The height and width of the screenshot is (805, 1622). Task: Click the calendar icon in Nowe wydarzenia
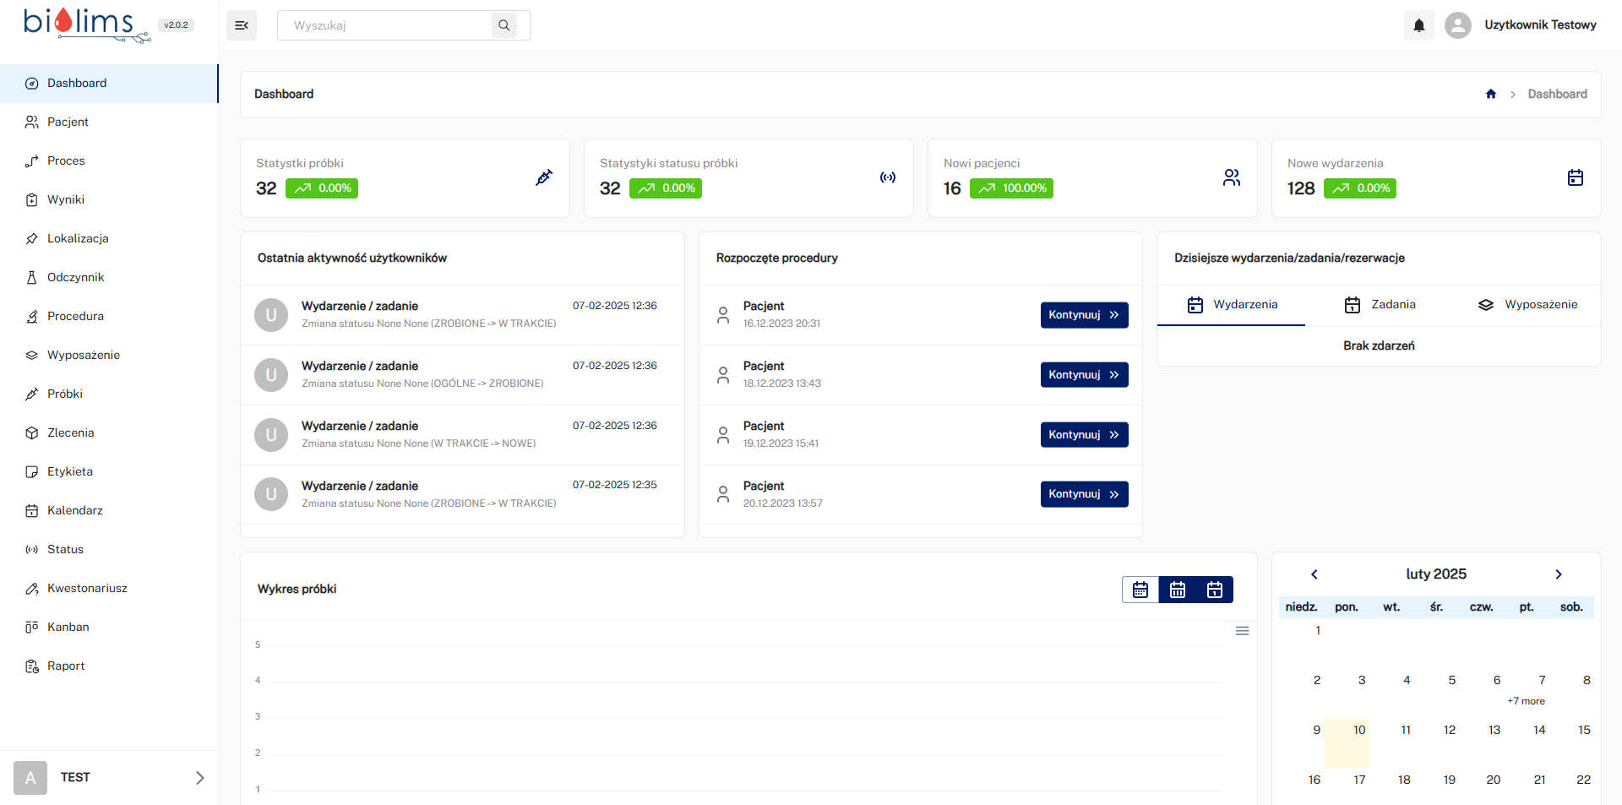click(1576, 177)
